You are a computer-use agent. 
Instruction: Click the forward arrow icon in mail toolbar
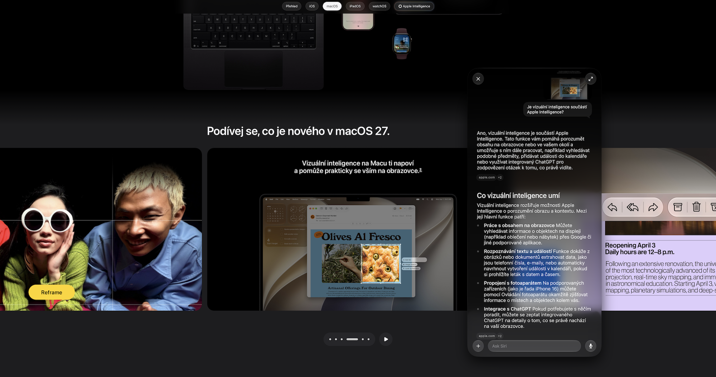[653, 207]
